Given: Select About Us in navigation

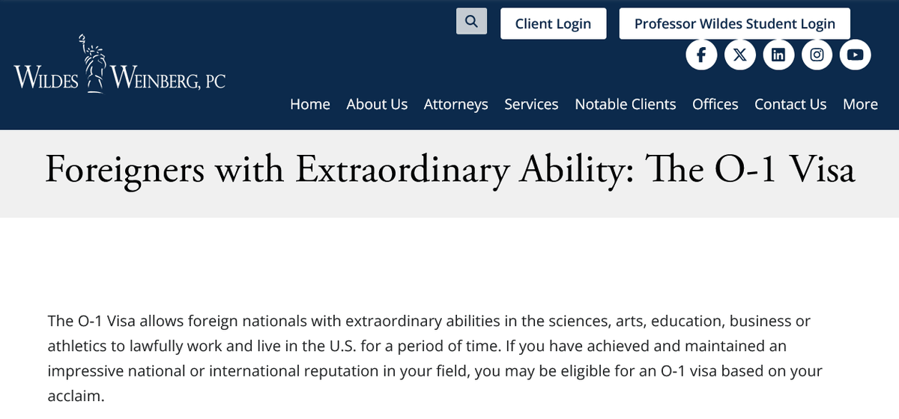Looking at the screenshot, I should click(x=377, y=104).
